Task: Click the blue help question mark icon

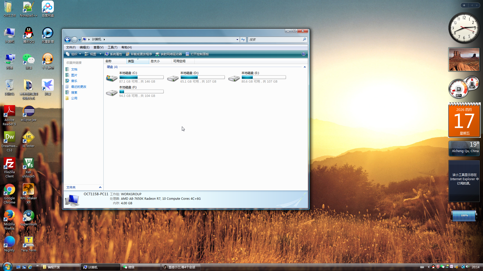Action: pos(304,54)
